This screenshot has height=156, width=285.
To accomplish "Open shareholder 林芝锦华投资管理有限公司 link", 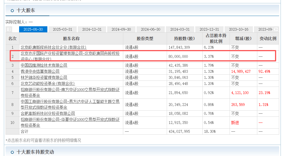I will 44,77.
